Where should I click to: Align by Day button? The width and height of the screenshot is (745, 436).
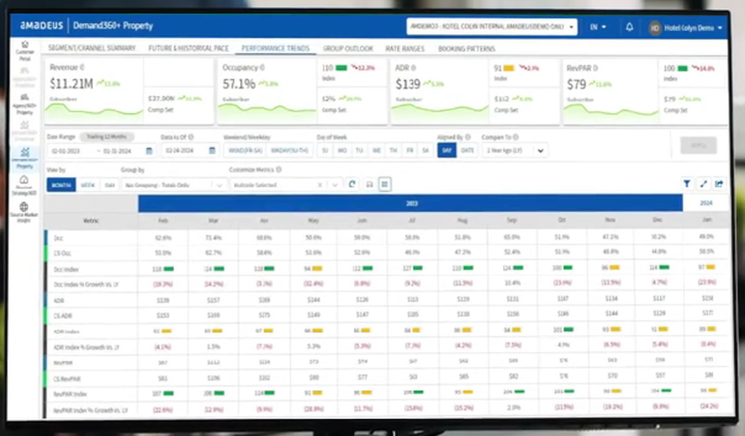(x=446, y=150)
